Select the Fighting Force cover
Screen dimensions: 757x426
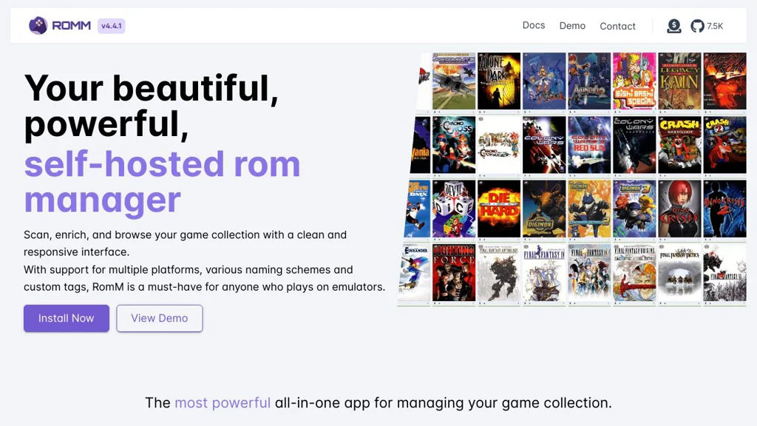pos(453,272)
